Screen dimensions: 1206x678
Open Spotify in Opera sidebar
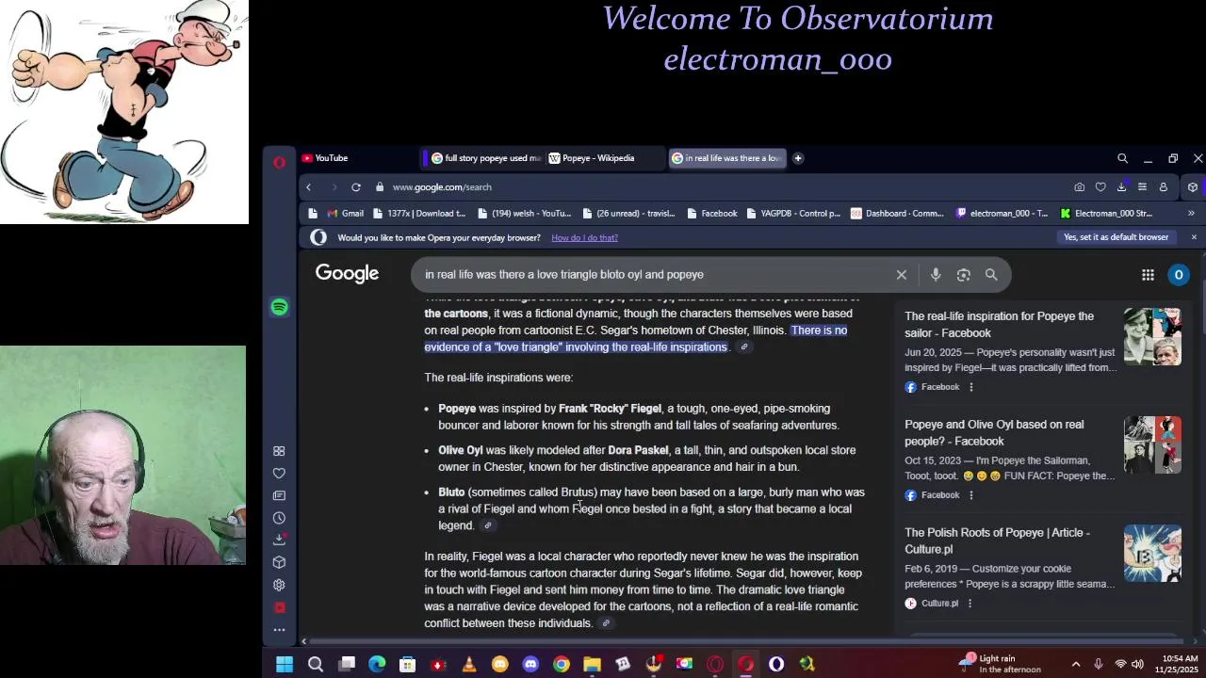(x=279, y=307)
